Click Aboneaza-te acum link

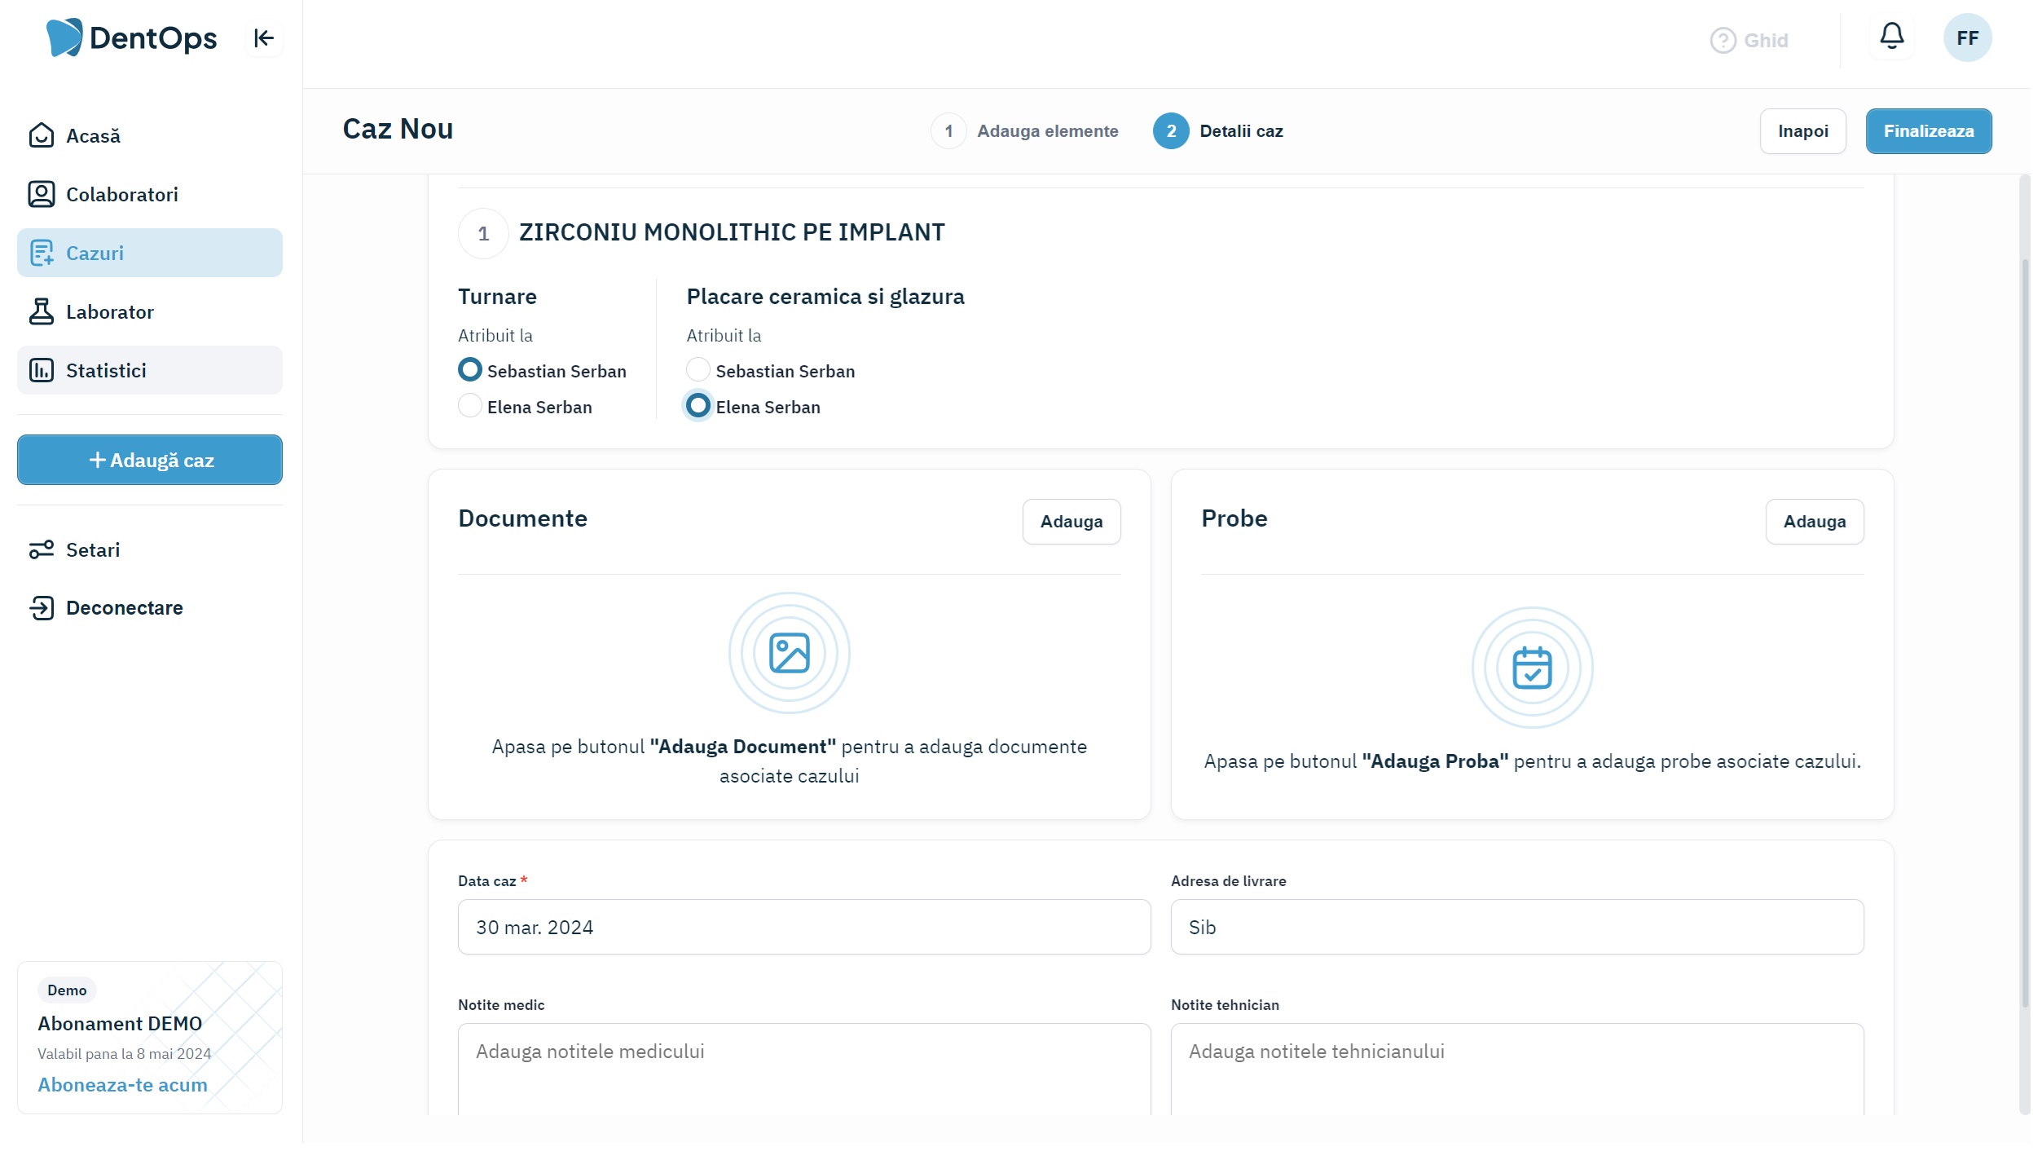(122, 1086)
